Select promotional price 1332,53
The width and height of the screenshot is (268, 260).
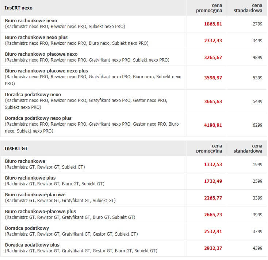pyautogui.click(x=213, y=165)
